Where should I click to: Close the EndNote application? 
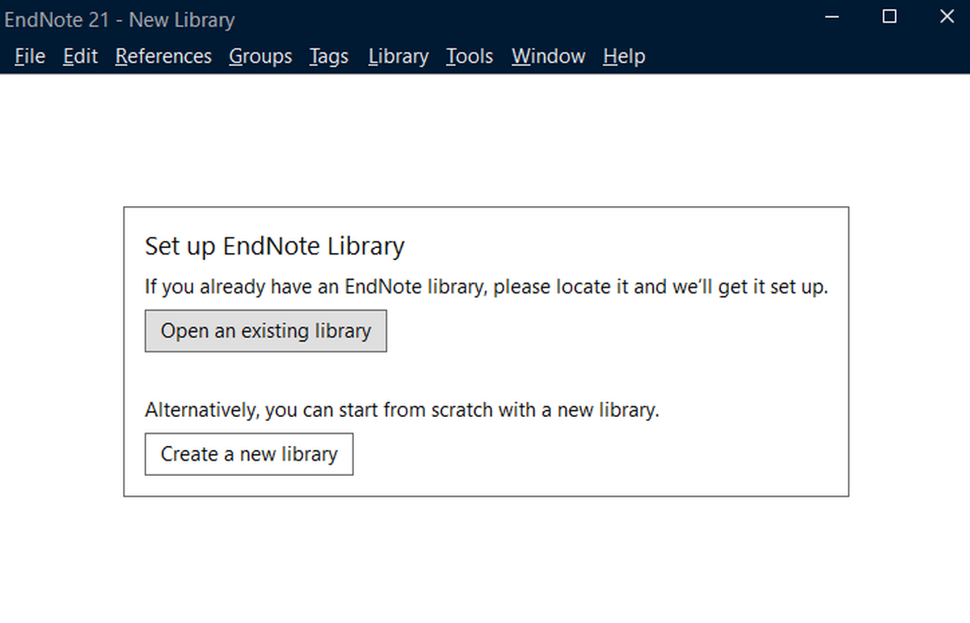point(947,16)
